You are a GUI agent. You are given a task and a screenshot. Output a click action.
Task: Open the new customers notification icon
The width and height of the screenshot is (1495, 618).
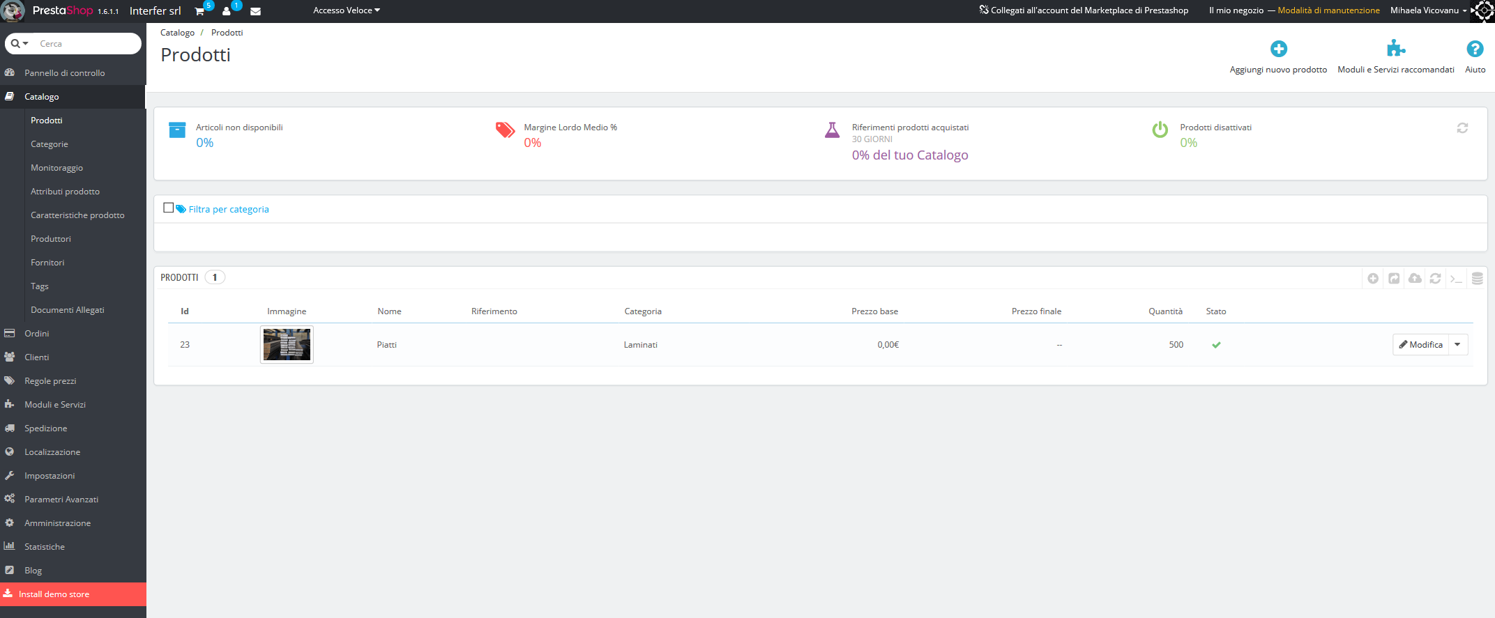coord(227,11)
